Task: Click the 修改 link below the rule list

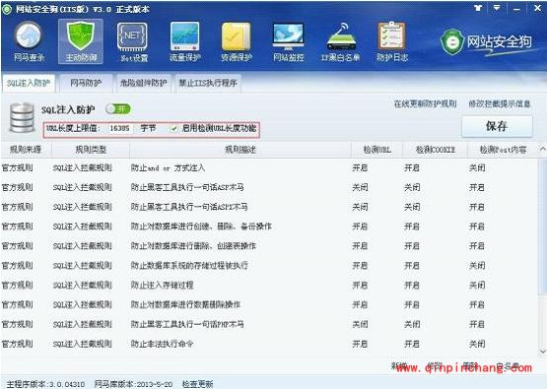Action: 435,366
